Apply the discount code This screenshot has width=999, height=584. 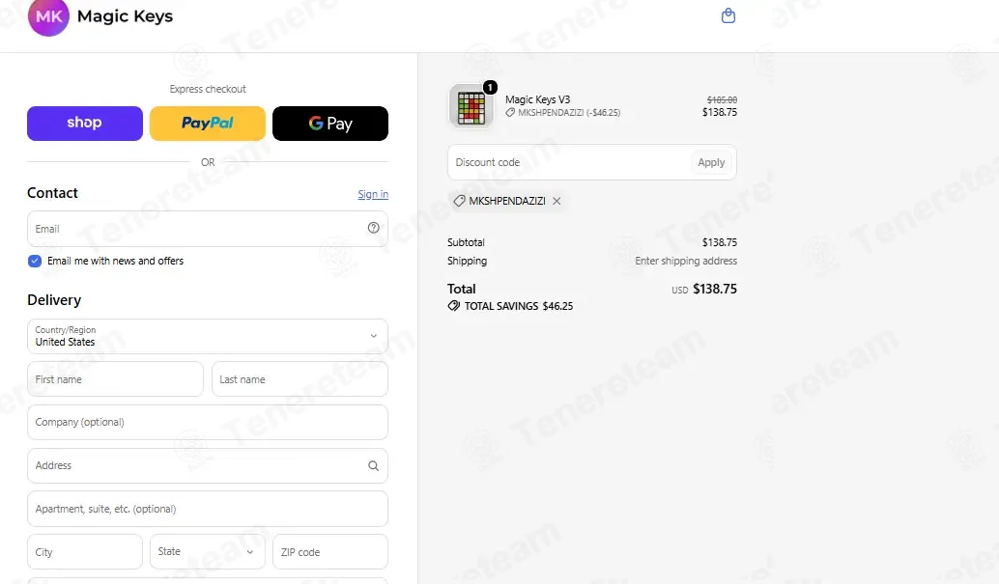coord(711,162)
